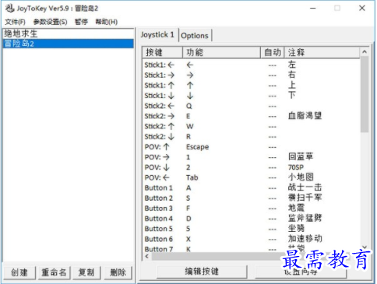Image resolution: width=377 pixels, height=284 pixels.
Task: Select the Stick1: ↑ row
Action: point(251,86)
